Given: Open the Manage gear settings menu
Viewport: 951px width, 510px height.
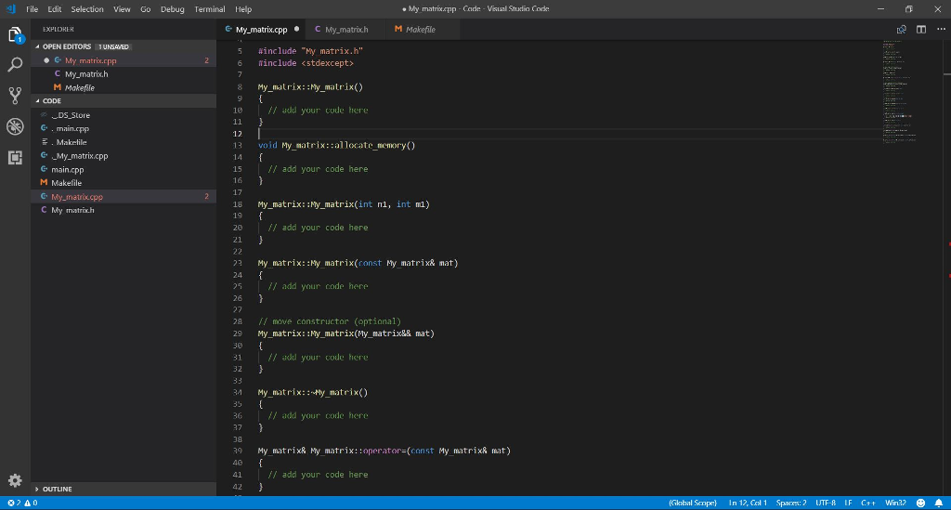Looking at the screenshot, I should click(15, 481).
